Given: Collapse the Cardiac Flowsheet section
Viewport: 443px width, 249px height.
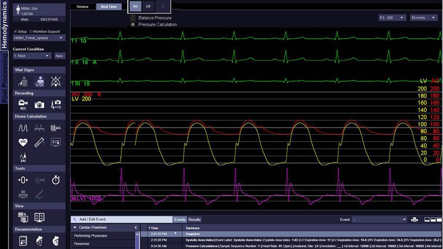Looking at the screenshot, I should [x=74, y=227].
